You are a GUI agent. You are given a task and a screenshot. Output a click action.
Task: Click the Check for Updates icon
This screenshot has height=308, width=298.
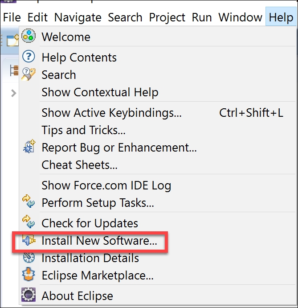tap(29, 223)
